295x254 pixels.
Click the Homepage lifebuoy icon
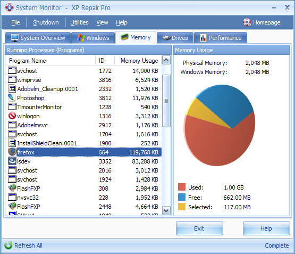pos(247,22)
